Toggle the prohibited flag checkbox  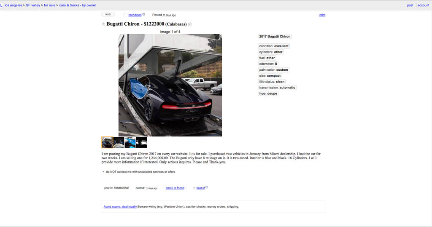(125, 15)
